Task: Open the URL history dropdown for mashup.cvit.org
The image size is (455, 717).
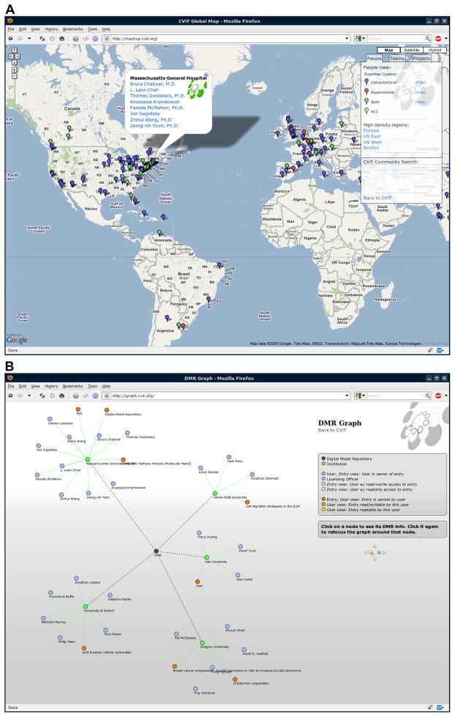Action: [347, 38]
